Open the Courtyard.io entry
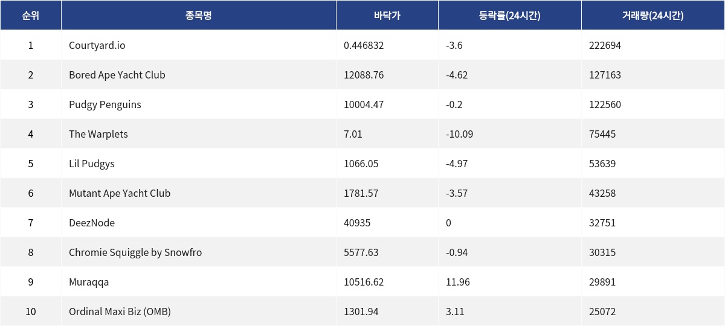 point(97,45)
